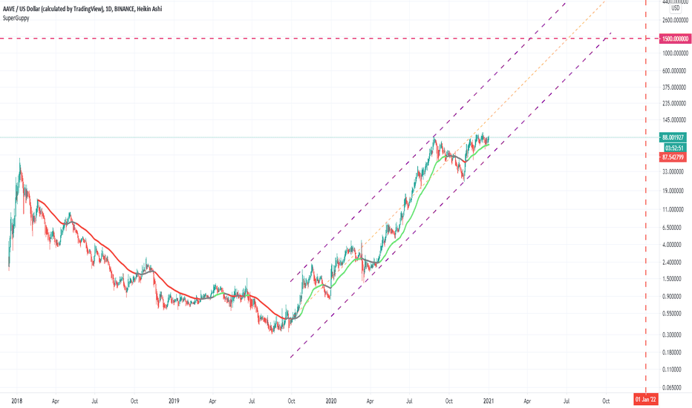Click the 1500.000000 horizontal line price label
The image size is (692, 408).
674,39
